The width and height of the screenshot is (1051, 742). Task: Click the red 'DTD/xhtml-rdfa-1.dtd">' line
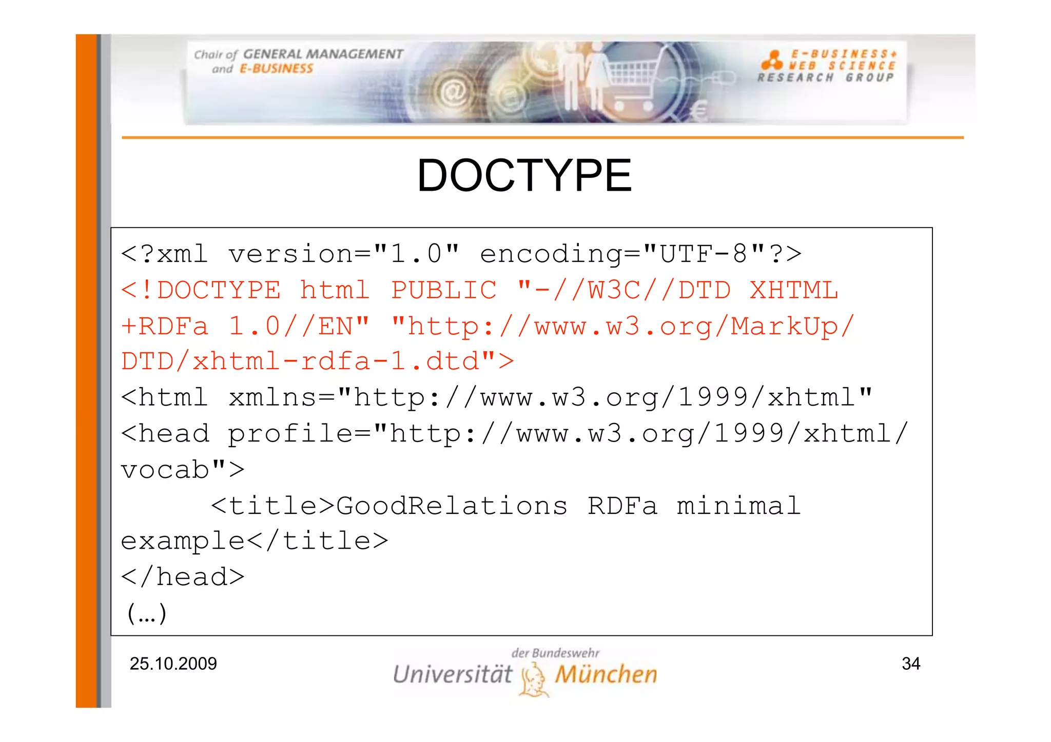317,362
